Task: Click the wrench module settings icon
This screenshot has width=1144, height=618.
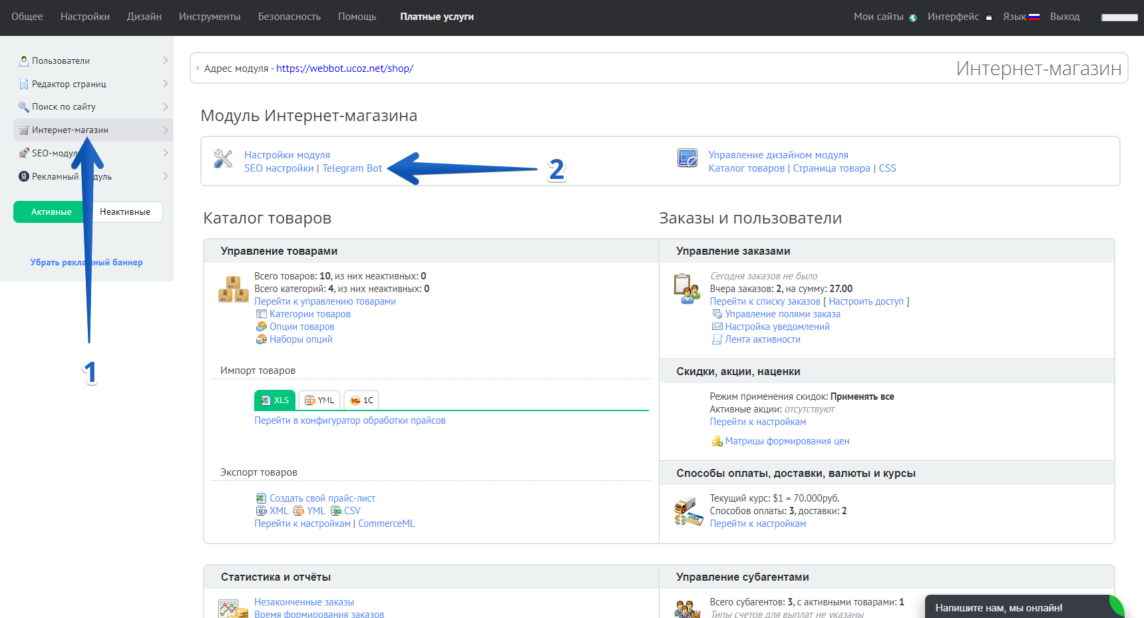Action: pyautogui.click(x=223, y=159)
